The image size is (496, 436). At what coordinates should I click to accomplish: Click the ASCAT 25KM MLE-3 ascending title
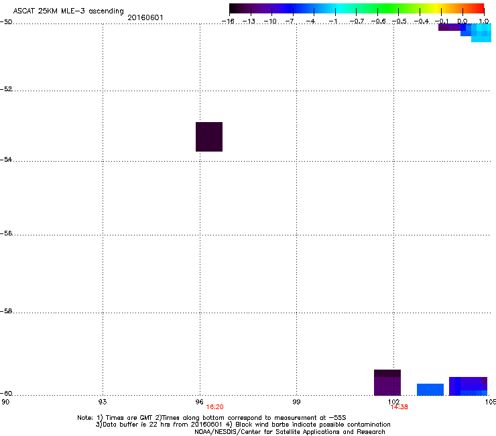coord(68,11)
